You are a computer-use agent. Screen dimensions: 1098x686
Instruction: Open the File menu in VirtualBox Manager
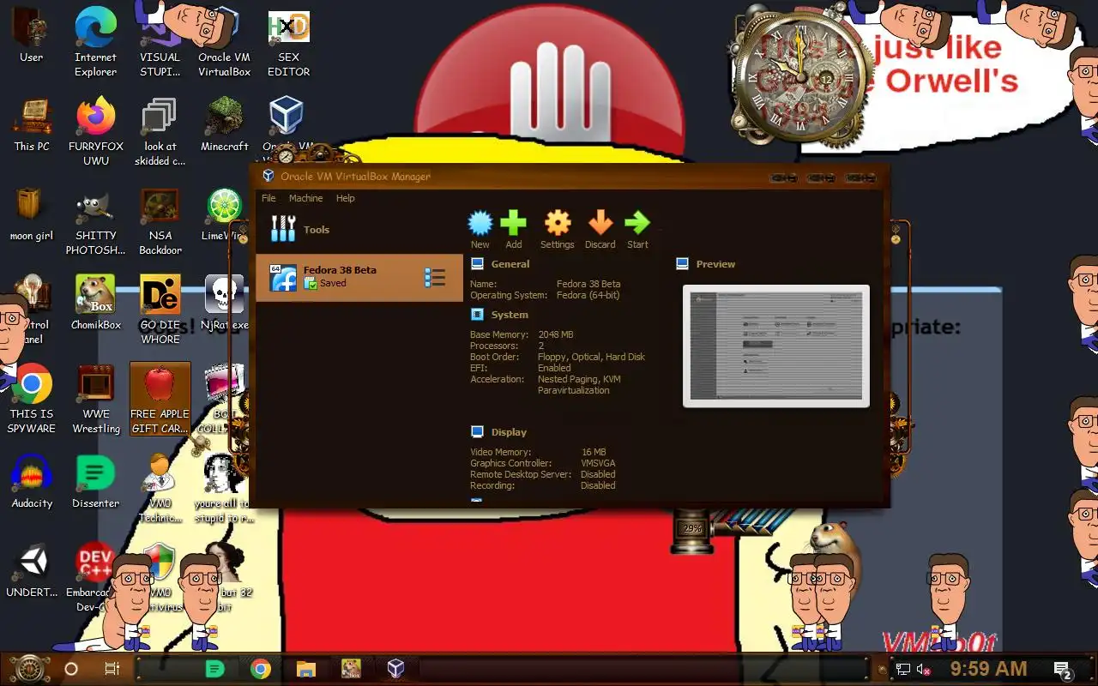pos(268,198)
